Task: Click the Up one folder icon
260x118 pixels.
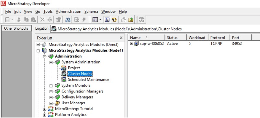Action: [131, 20]
